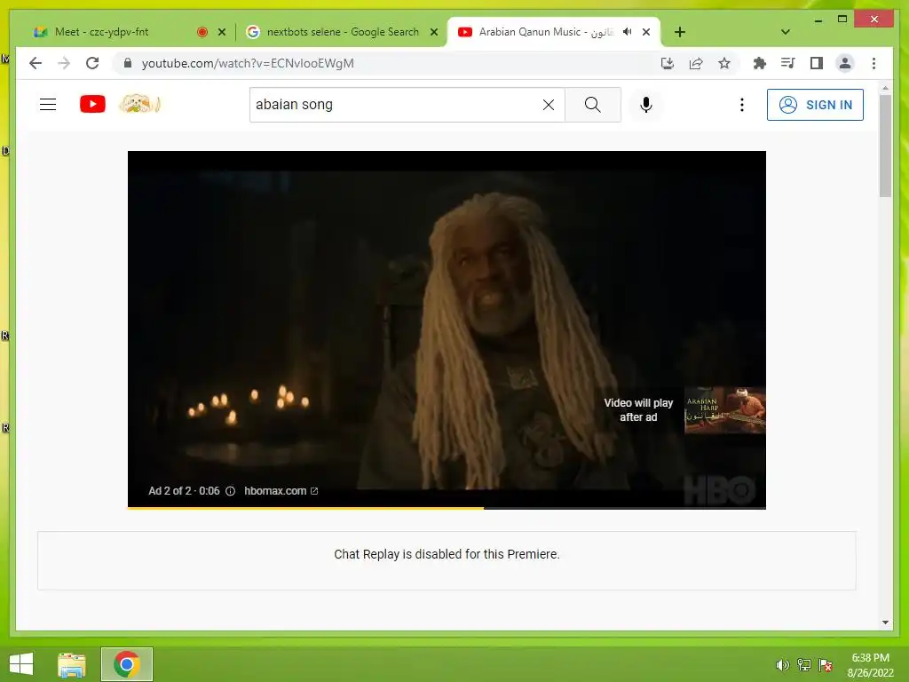
Task: Go to YouTube home via logo
Action: 92,105
